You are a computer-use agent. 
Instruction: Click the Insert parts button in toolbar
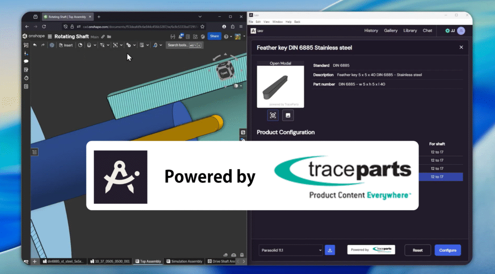point(66,45)
